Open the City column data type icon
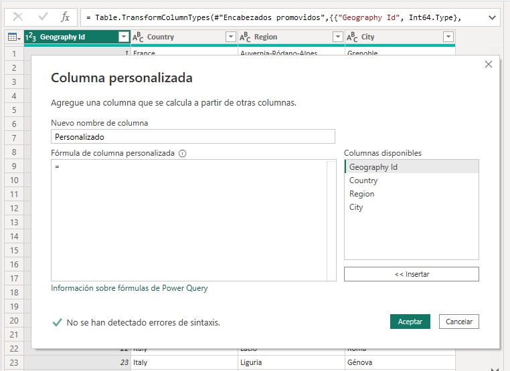The height and width of the screenshot is (371, 510). tap(352, 37)
